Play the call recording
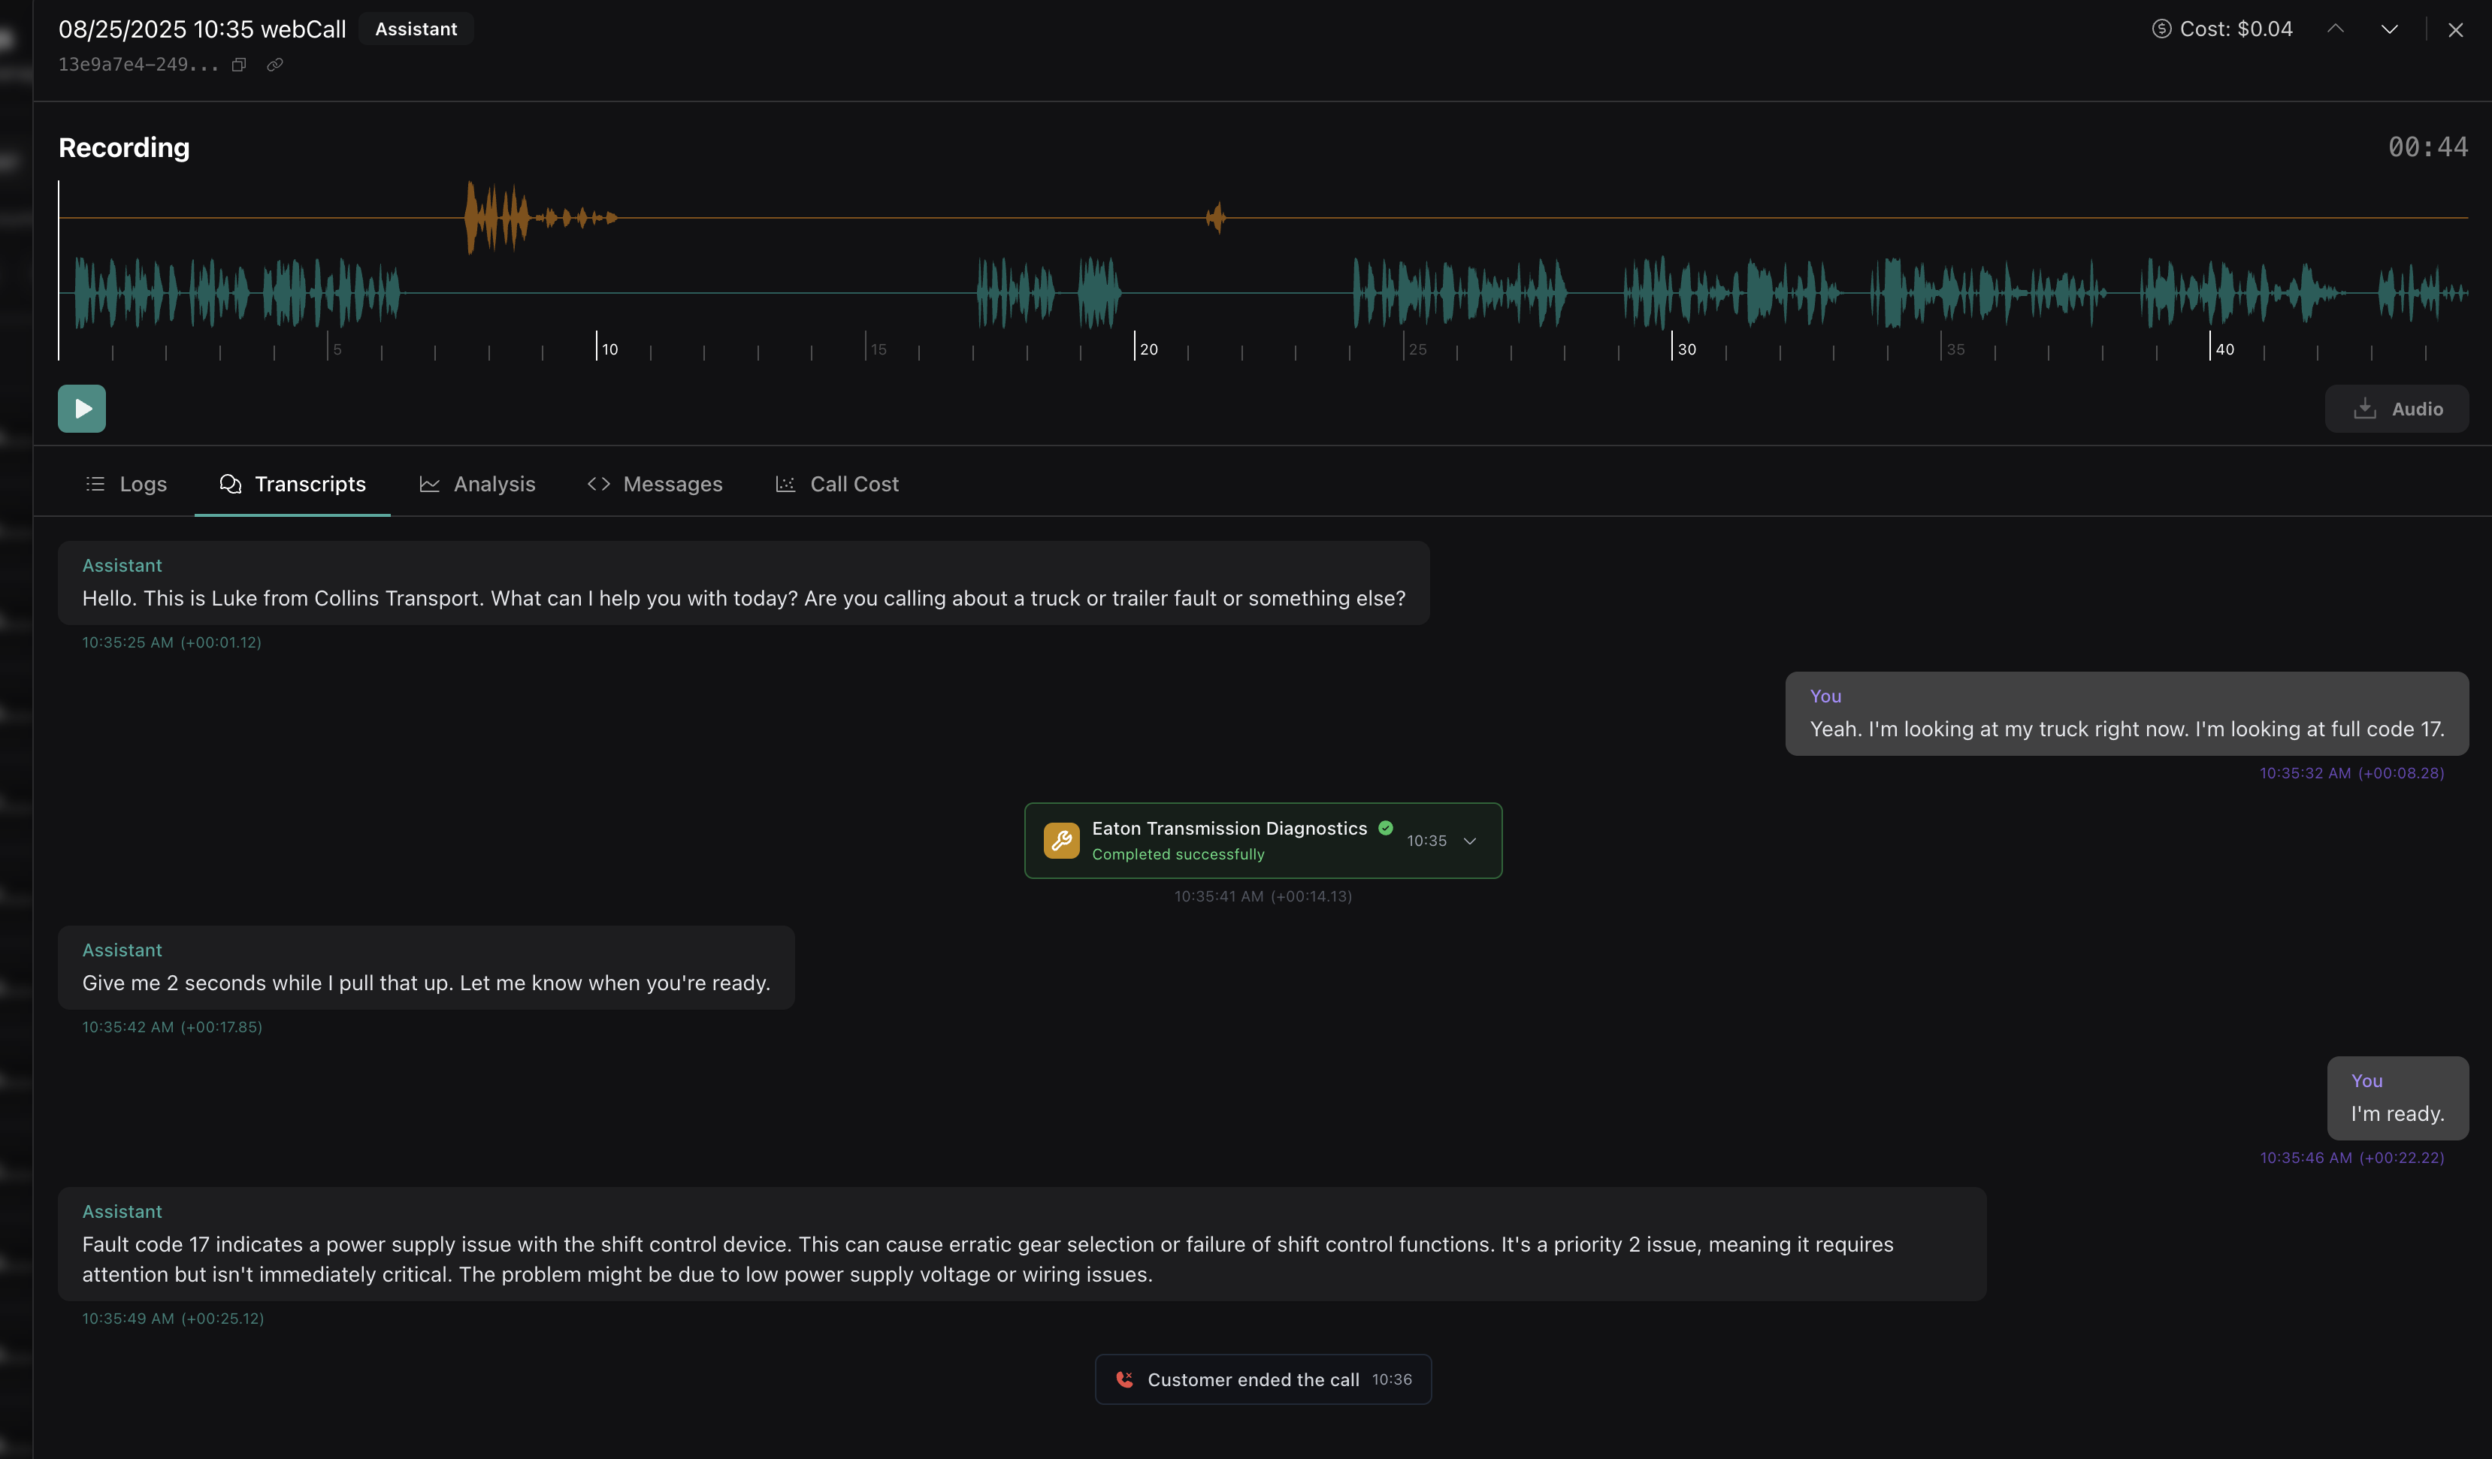The image size is (2492, 1459). pos(82,408)
